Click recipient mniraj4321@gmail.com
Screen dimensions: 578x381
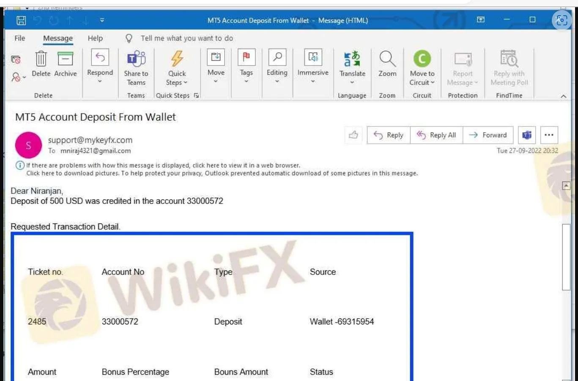[96, 151]
